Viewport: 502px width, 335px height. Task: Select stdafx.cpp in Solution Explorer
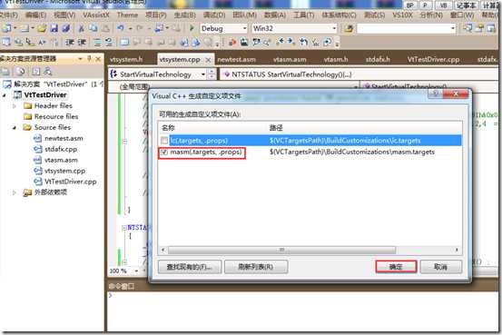click(61, 149)
